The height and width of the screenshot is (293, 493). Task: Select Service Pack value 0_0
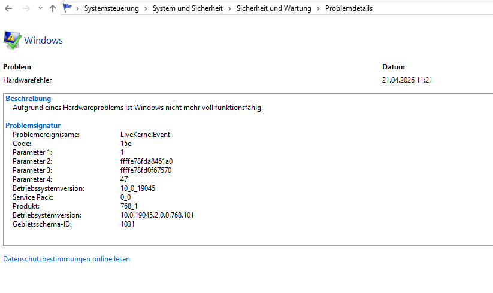coord(125,197)
